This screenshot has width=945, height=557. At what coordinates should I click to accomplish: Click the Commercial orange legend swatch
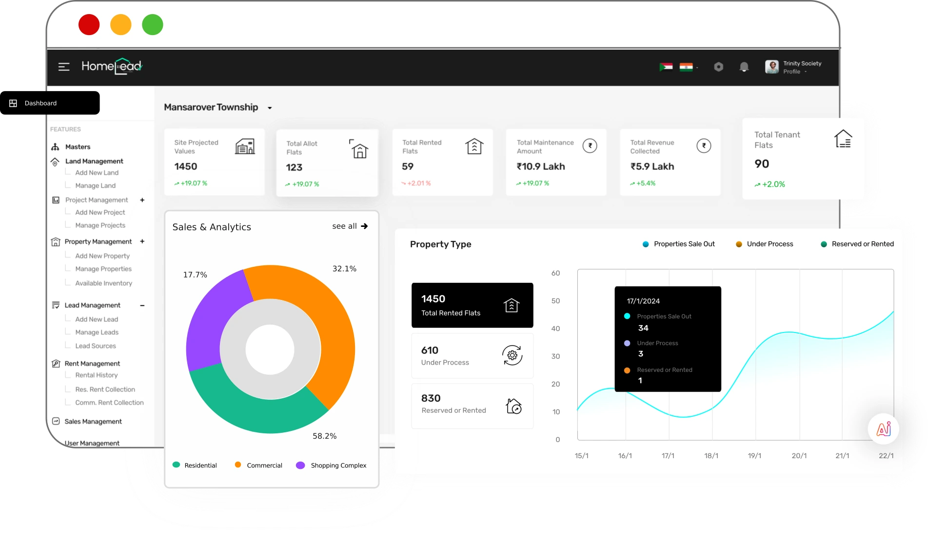click(x=238, y=465)
